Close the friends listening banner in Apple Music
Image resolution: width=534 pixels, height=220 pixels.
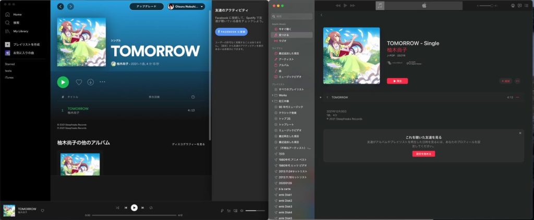click(x=520, y=133)
